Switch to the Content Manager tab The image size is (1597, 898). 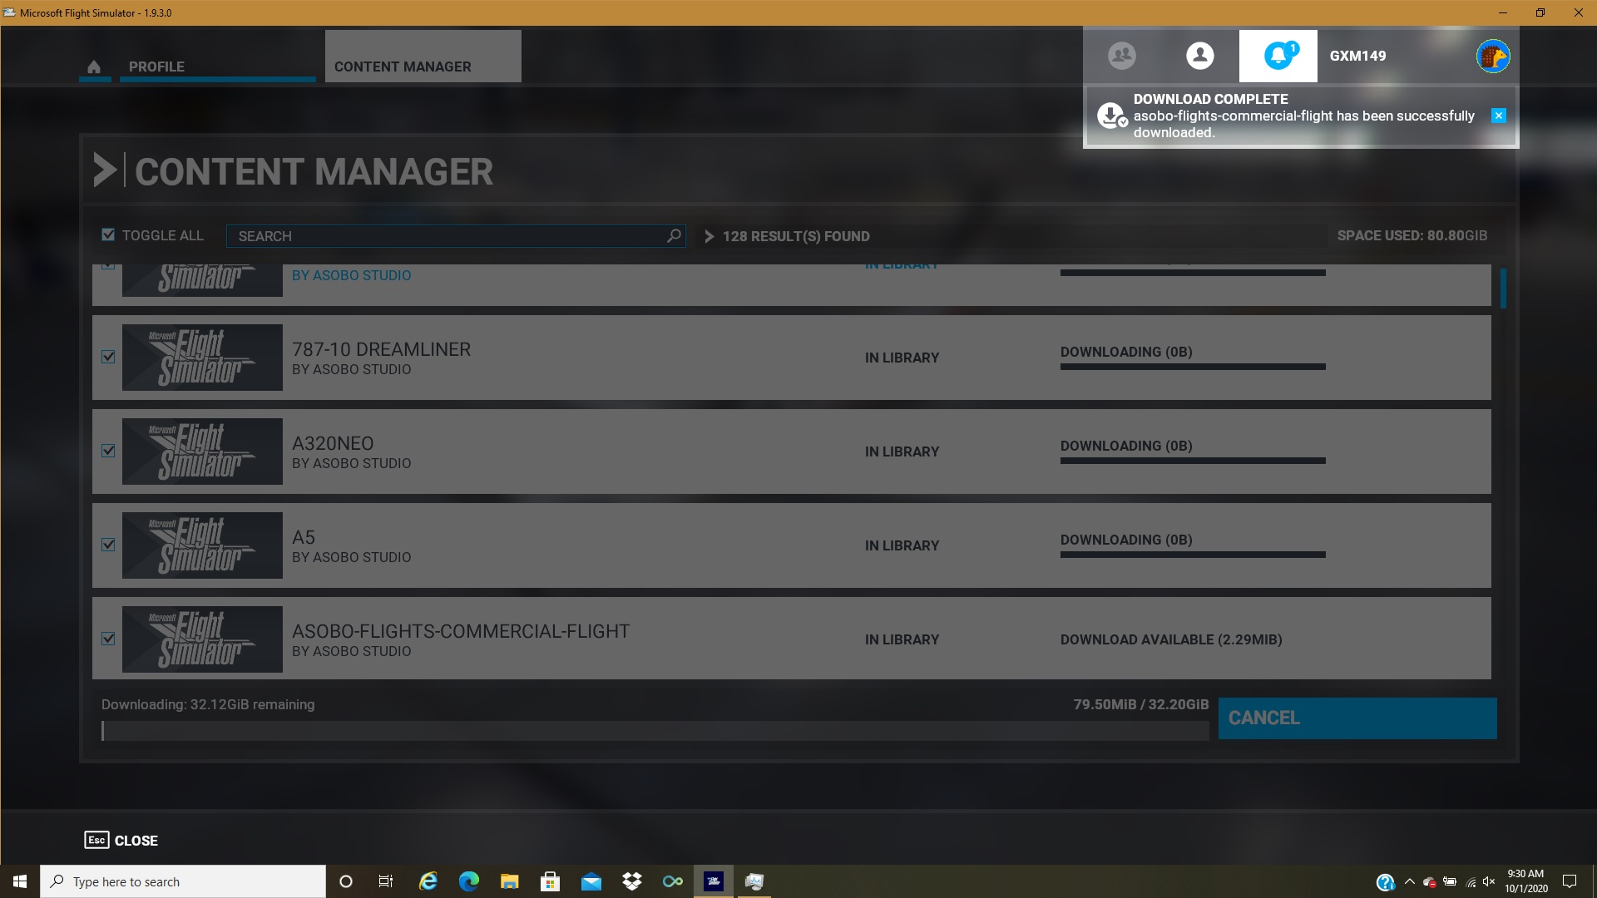point(423,57)
